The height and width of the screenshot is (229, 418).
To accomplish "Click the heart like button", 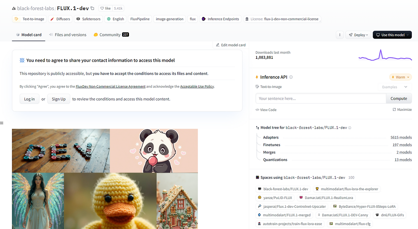I will (x=105, y=8).
